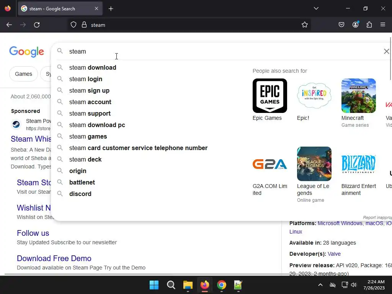Click the address bar showing 'steam'
Screen dimensions: 392x294
pos(189,25)
